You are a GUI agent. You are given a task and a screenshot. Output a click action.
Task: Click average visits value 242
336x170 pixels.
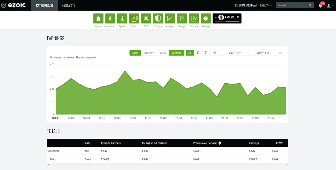click(x=87, y=151)
